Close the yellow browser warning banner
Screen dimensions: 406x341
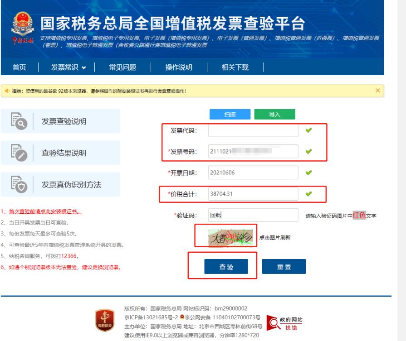378,91
